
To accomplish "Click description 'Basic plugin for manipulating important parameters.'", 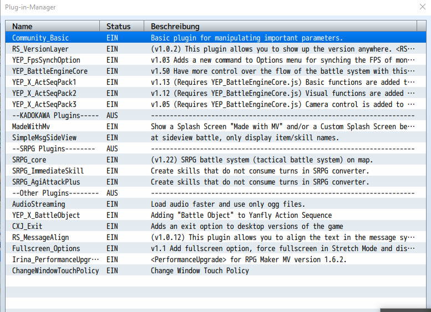I will pos(247,38).
